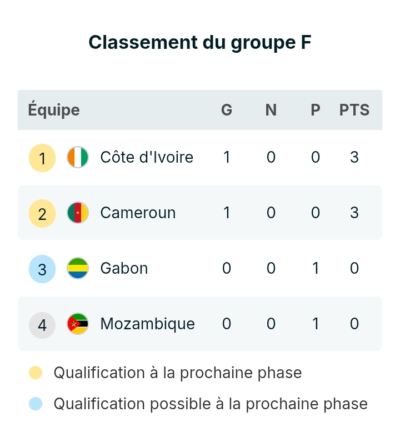Open the Cameroun team name
This screenshot has width=400, height=447.
click(138, 213)
